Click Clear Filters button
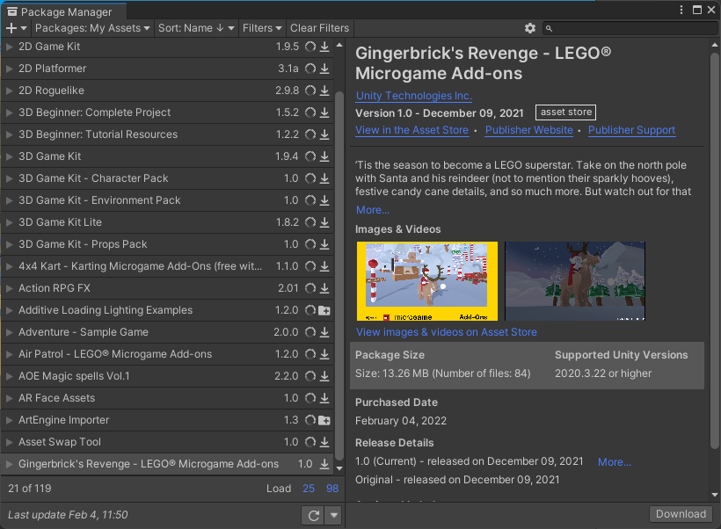The width and height of the screenshot is (721, 529). coord(319,28)
